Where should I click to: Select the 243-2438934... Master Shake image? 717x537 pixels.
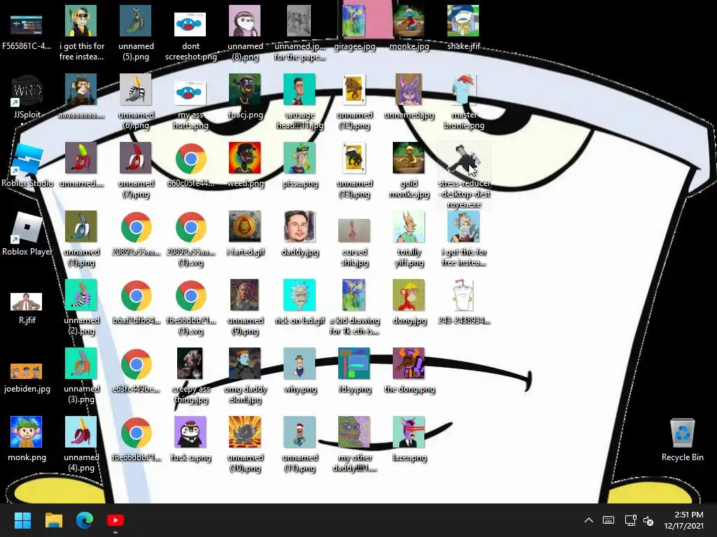pyautogui.click(x=464, y=302)
